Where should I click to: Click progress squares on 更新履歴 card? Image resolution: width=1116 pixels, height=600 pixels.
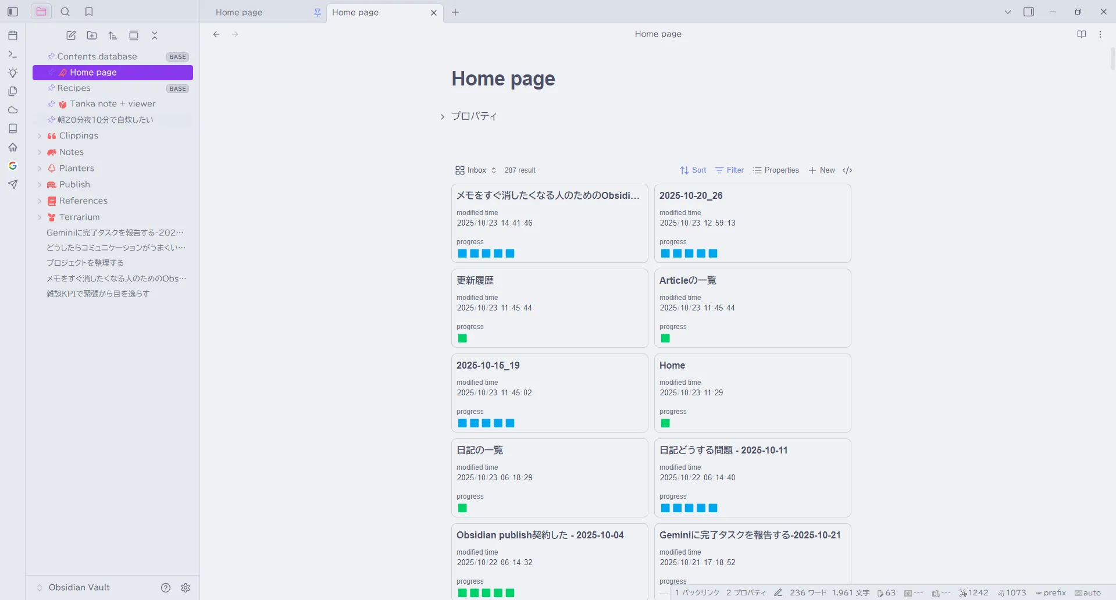click(x=462, y=338)
